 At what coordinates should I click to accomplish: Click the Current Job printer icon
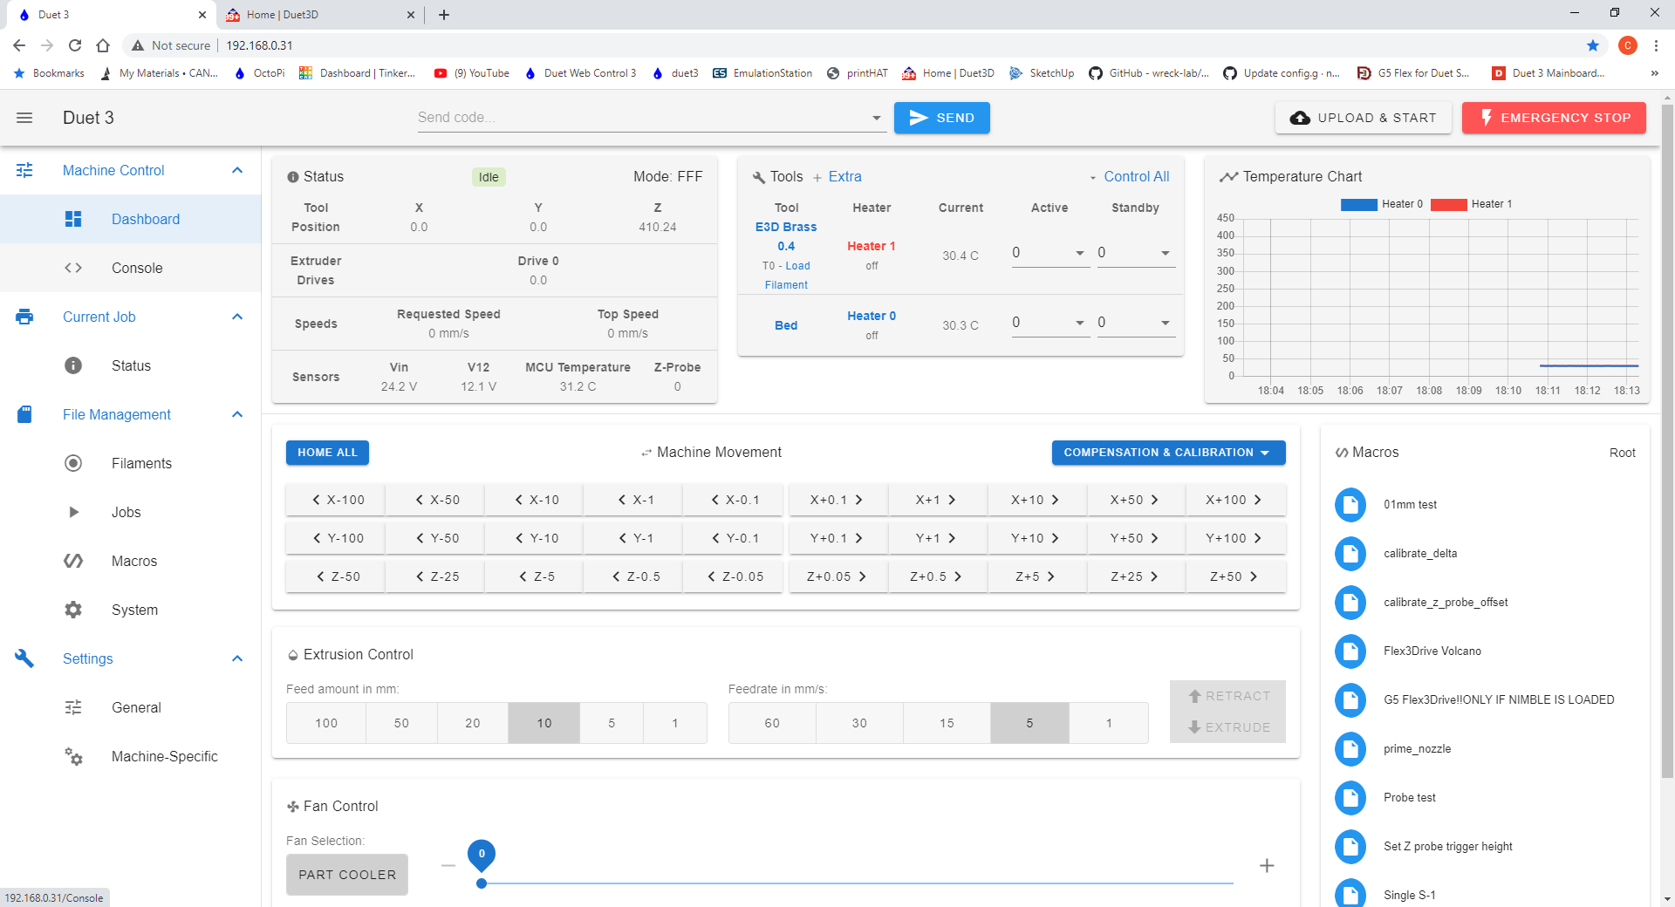(x=24, y=317)
